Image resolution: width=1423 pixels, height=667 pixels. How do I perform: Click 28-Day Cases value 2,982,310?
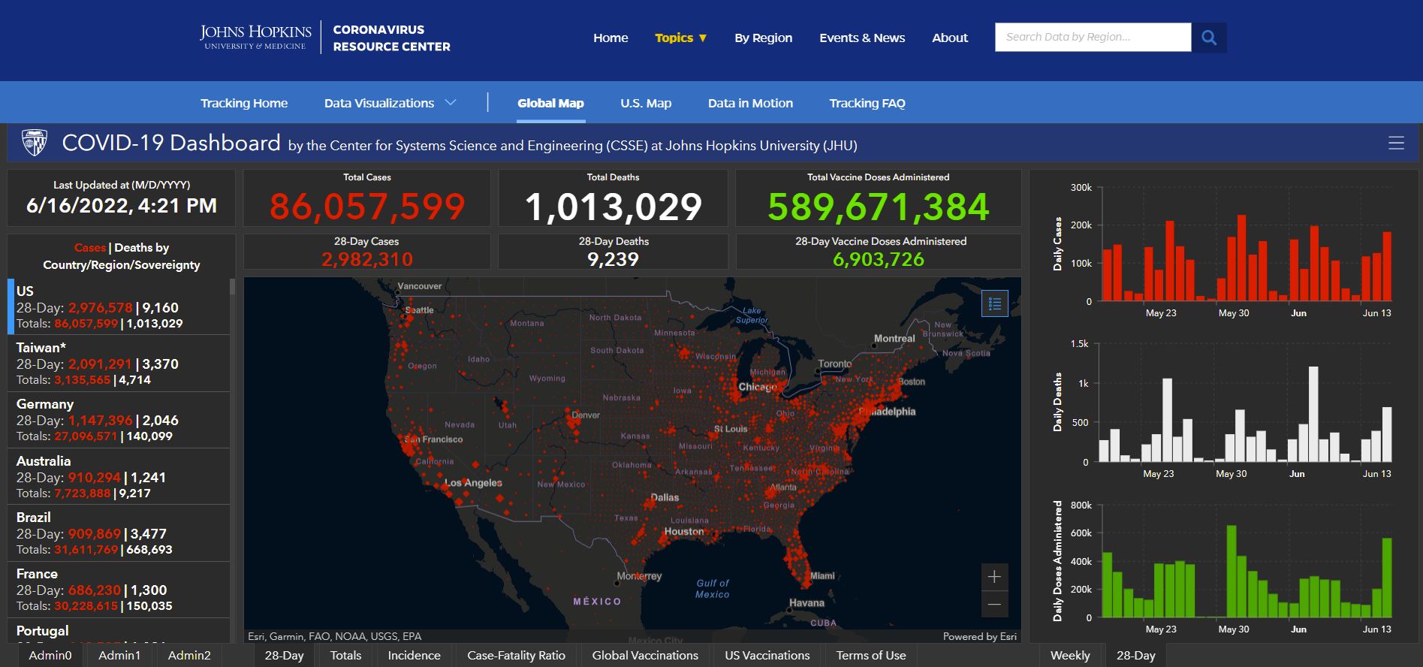(367, 259)
